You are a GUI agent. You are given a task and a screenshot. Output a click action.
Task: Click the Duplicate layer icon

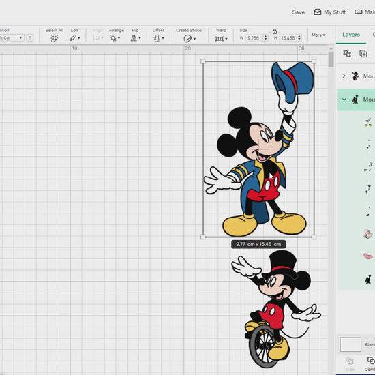click(363, 54)
